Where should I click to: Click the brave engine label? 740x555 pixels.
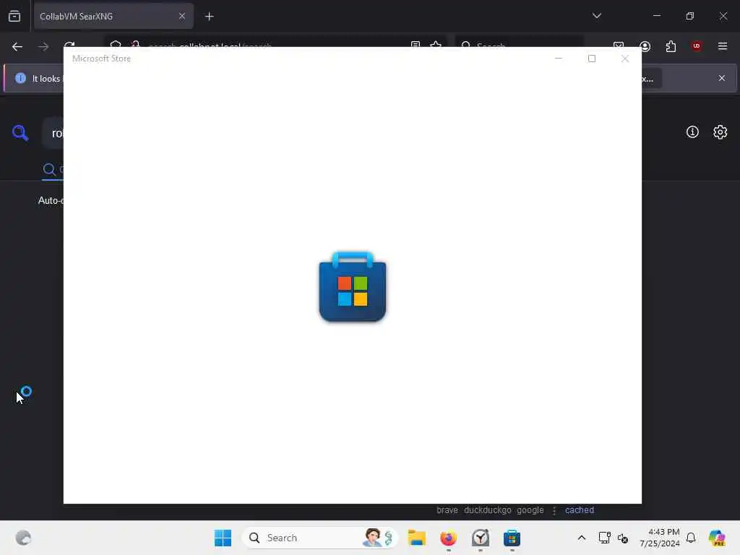[x=447, y=510]
